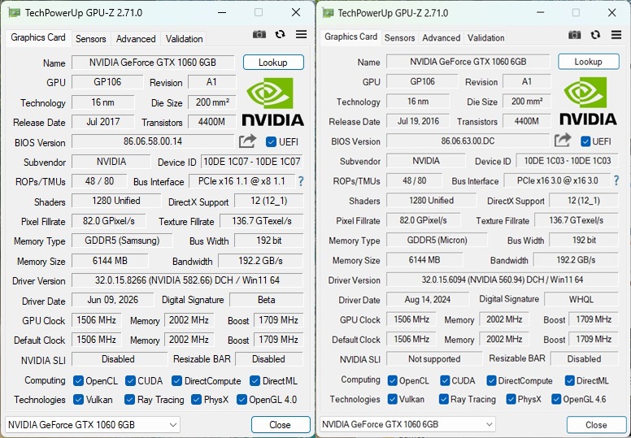Click the Bus Interface question mark in right window
The width and height of the screenshot is (631, 438).
click(x=616, y=180)
